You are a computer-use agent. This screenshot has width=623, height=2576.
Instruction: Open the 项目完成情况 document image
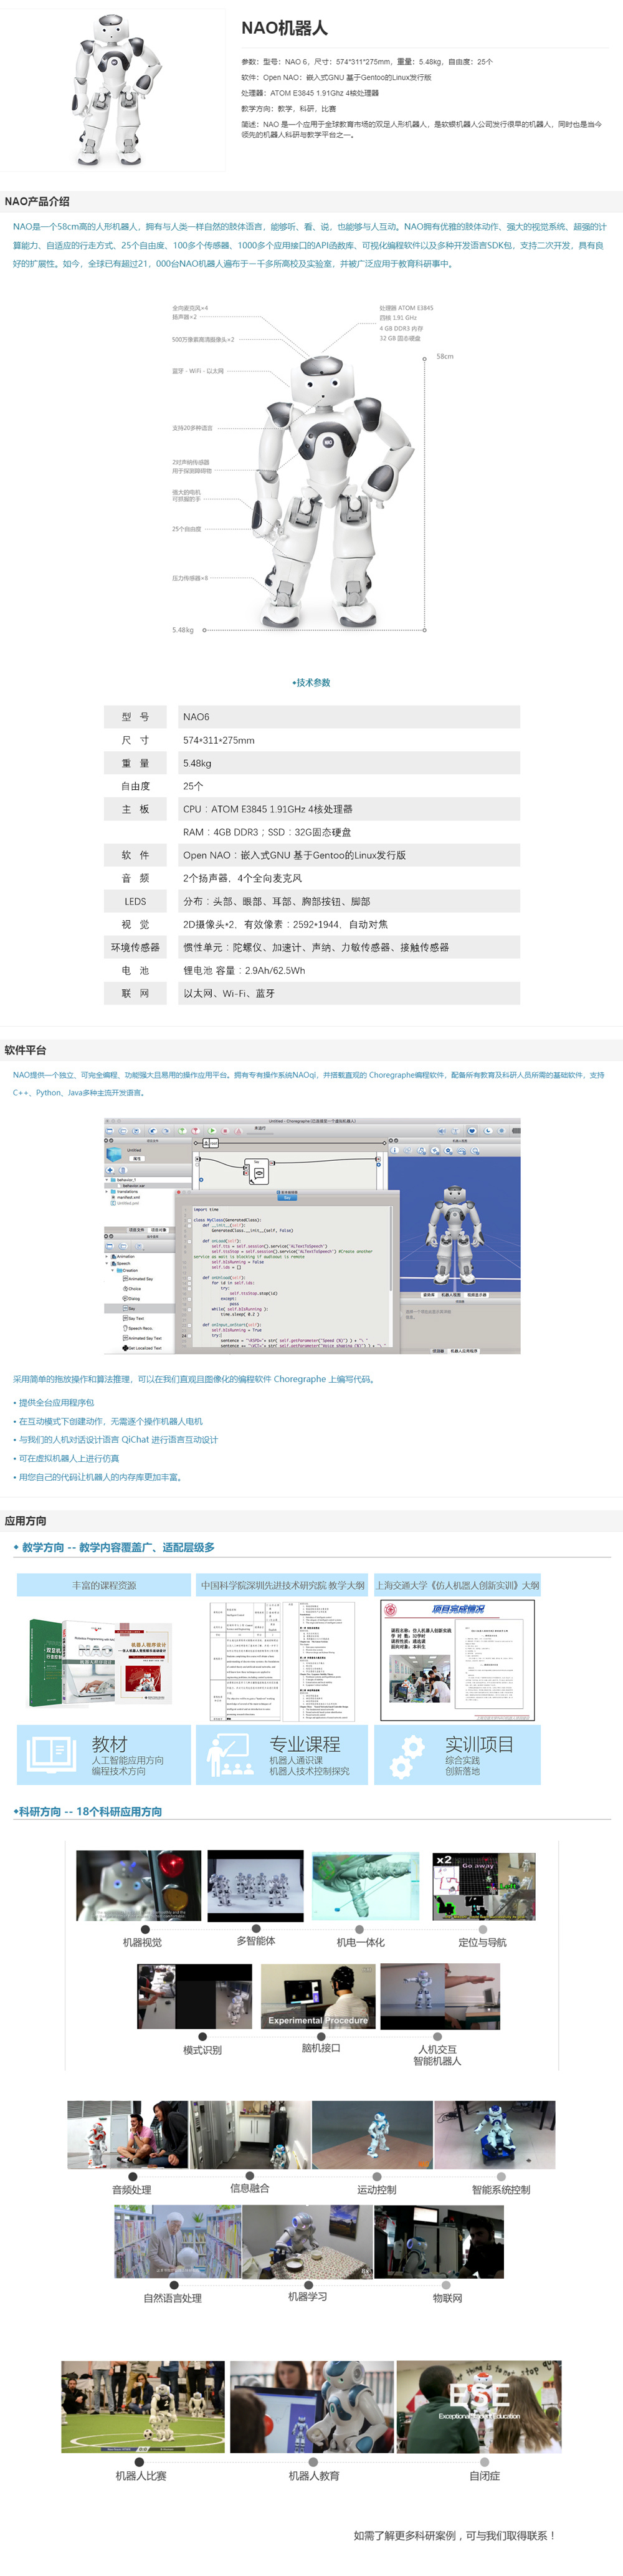point(458,1660)
